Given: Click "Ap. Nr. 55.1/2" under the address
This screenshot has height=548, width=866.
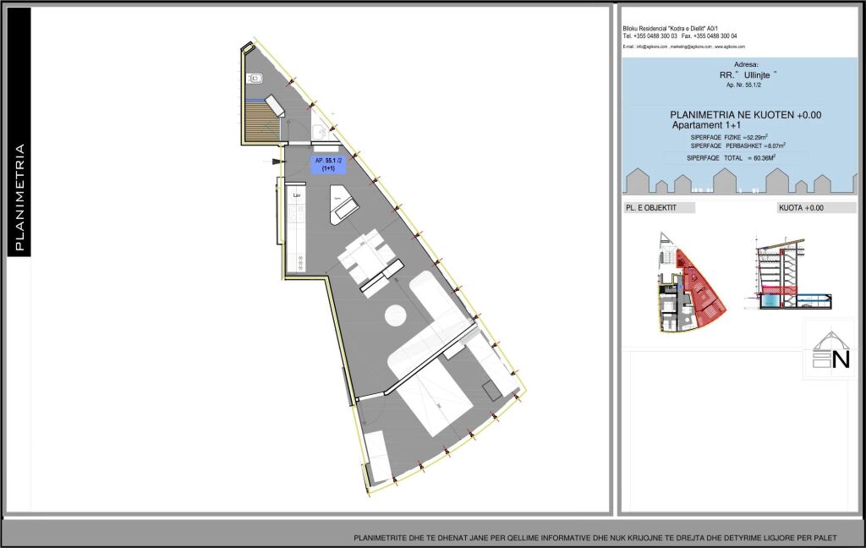Looking at the screenshot, I should [744, 85].
